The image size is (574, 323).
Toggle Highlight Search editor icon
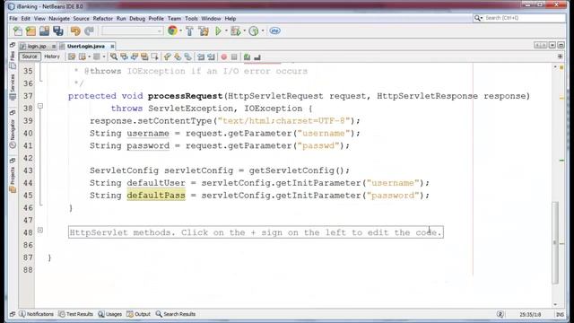144,57
